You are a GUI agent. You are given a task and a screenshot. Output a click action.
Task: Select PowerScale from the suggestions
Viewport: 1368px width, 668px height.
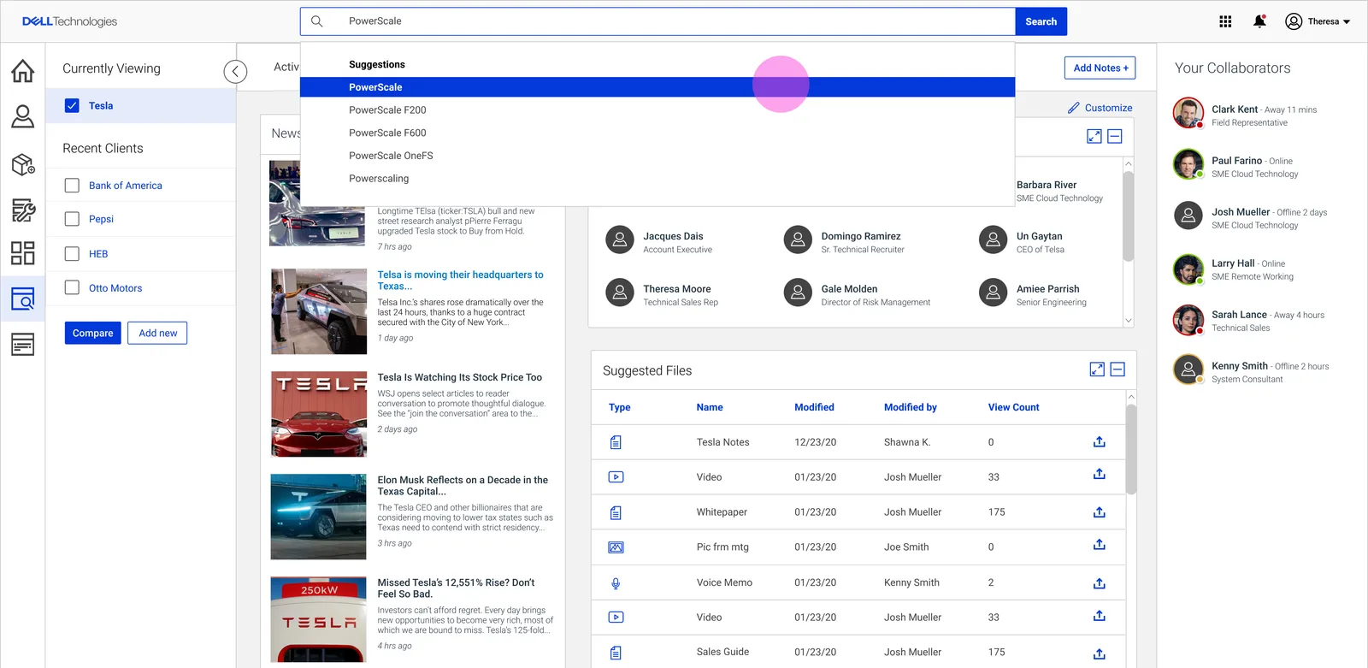(x=657, y=87)
